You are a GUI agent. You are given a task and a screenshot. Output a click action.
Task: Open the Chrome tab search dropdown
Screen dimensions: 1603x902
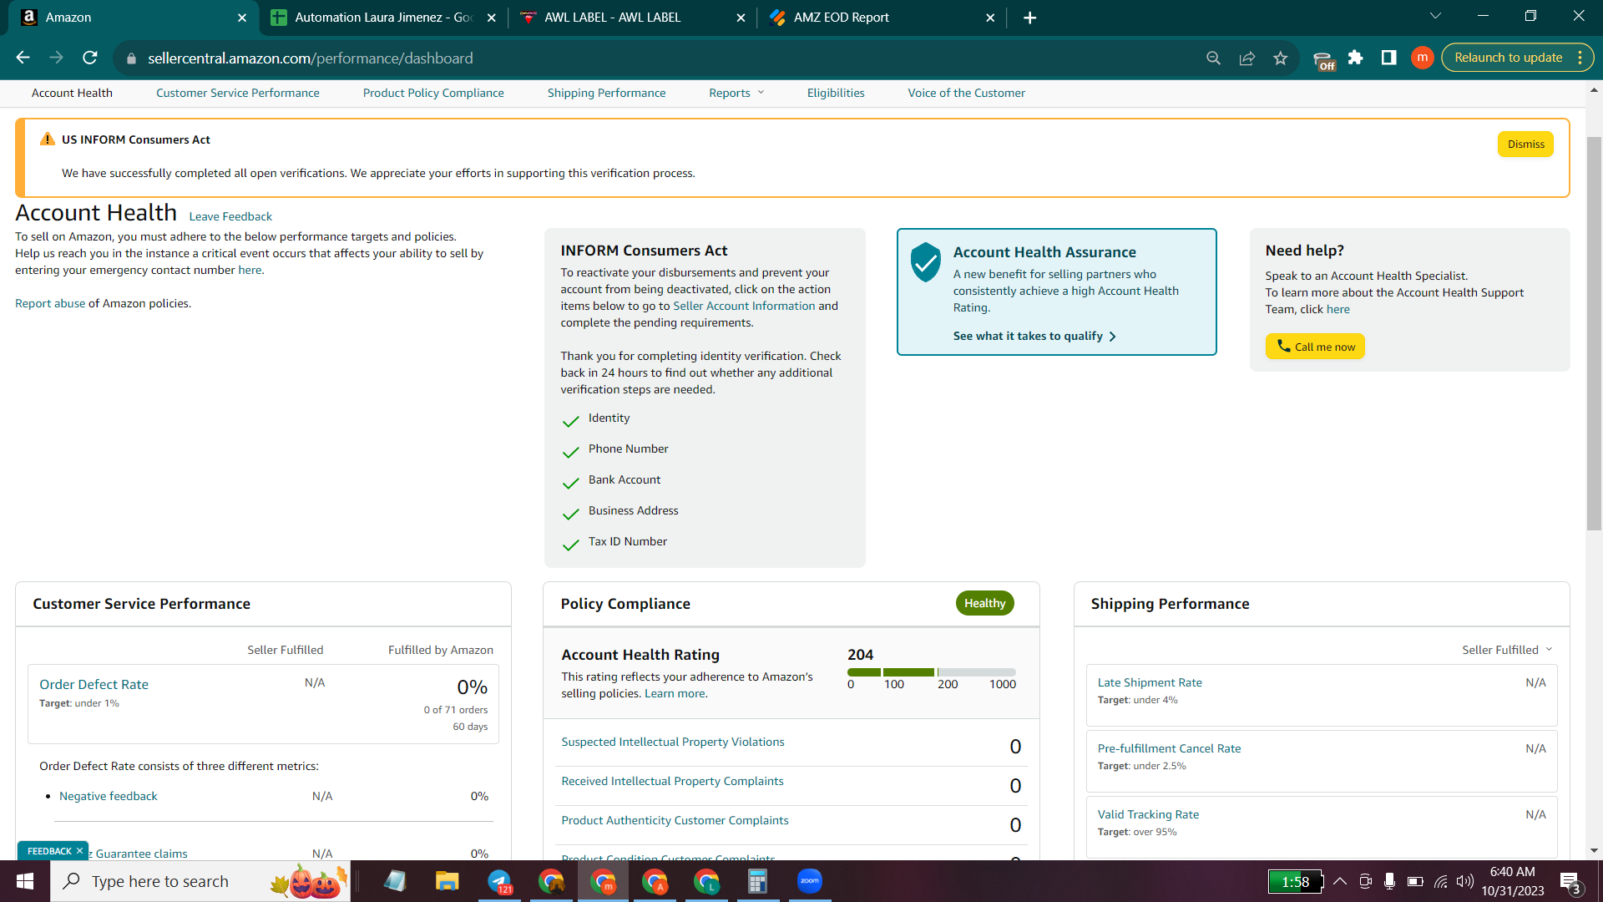click(1436, 17)
